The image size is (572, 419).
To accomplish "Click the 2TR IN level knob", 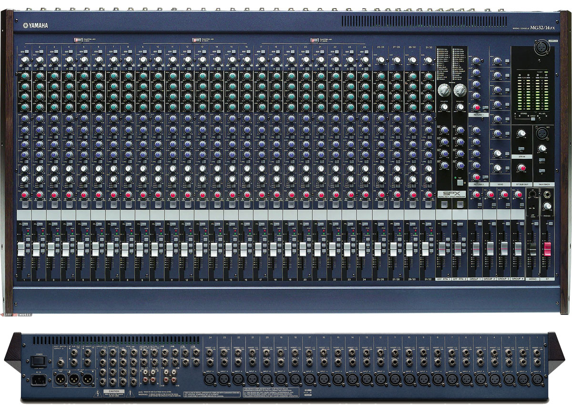I will (x=521, y=133).
